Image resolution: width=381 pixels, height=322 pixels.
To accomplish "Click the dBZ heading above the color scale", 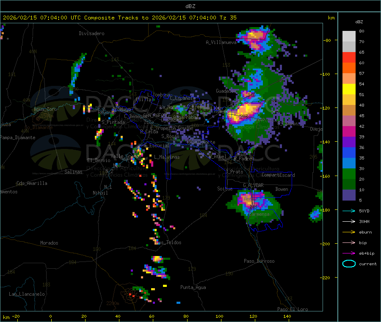I will tap(359, 22).
